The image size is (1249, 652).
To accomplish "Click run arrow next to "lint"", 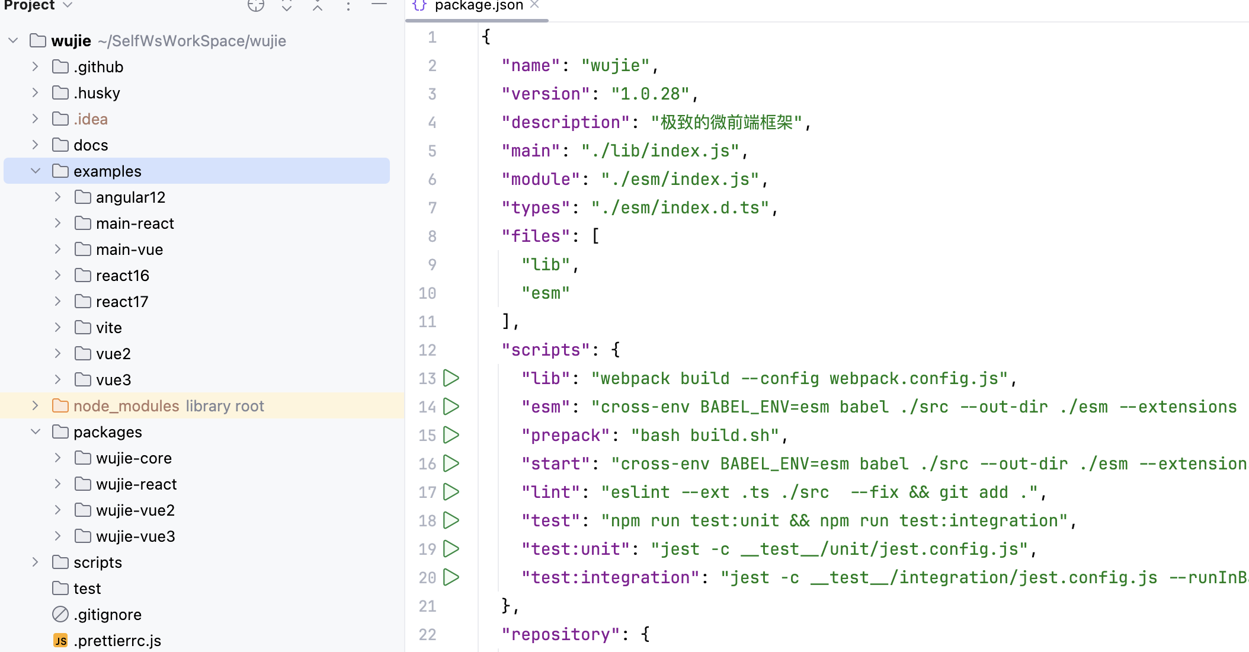I will 451,492.
